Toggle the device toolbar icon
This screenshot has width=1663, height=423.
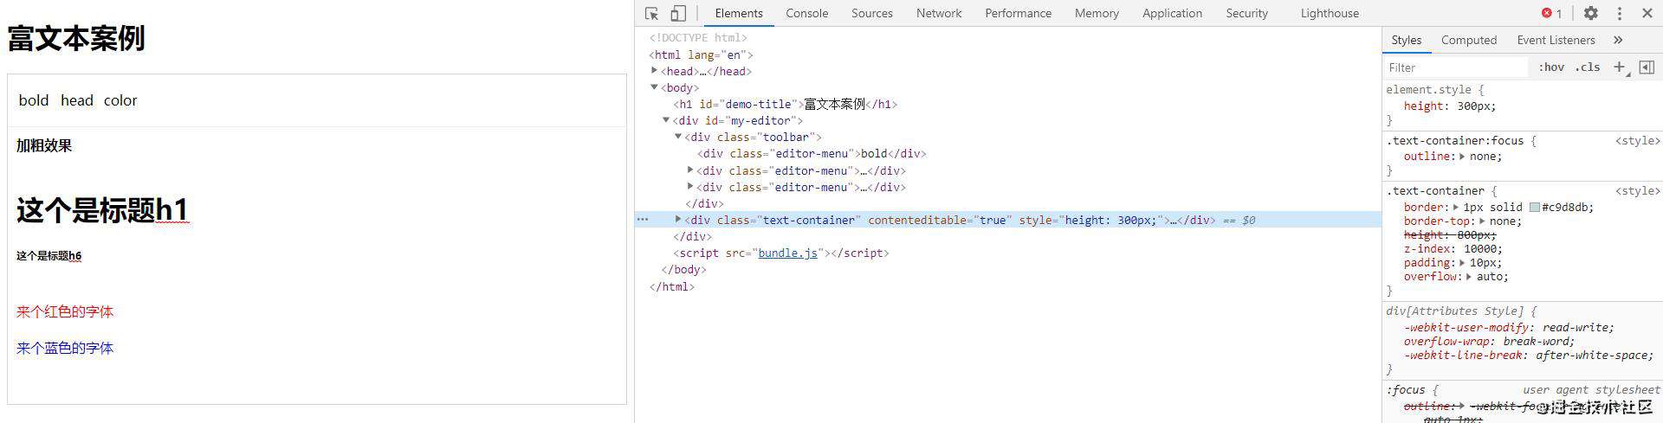point(678,13)
